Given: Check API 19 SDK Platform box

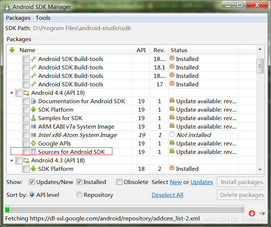Looking at the screenshot, I should pyautogui.click(x=26, y=110).
